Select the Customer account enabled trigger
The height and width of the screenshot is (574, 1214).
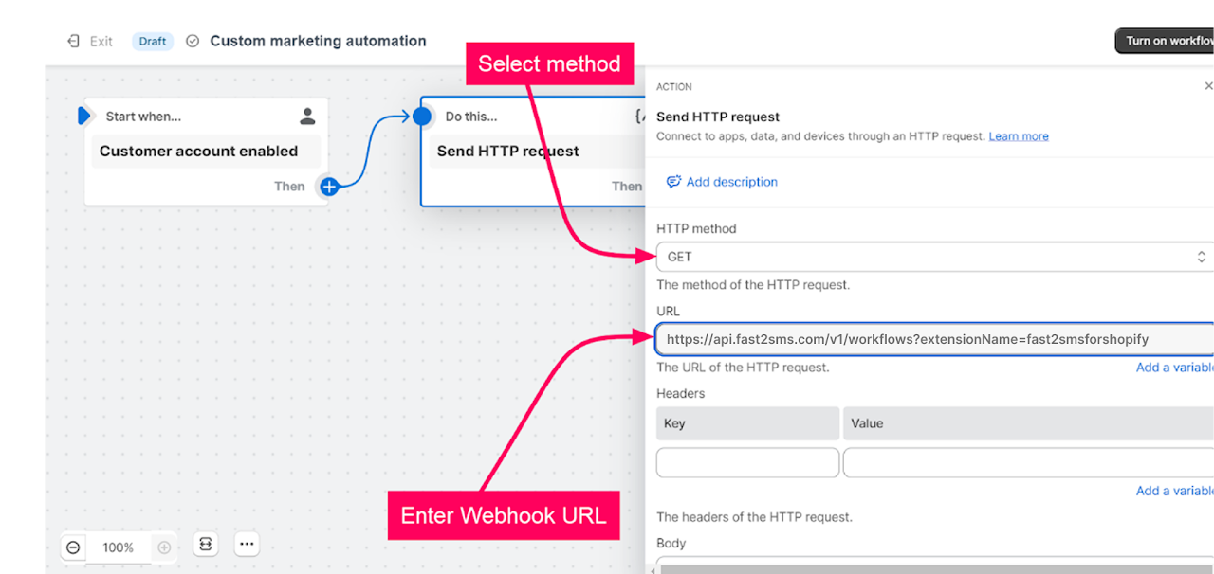point(205,152)
